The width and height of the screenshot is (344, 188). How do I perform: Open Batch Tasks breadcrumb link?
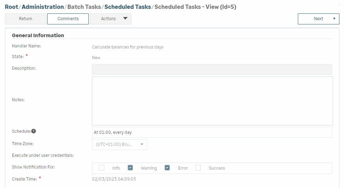tap(84, 7)
